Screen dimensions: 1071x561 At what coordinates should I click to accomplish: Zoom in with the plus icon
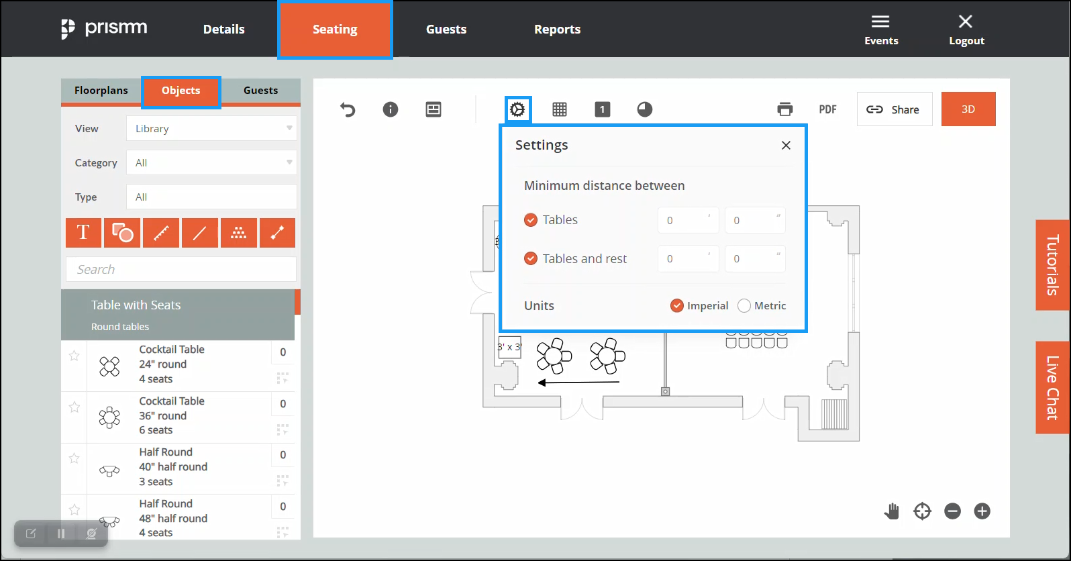tap(982, 511)
